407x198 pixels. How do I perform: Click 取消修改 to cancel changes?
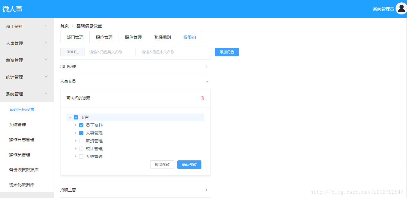click(162, 164)
